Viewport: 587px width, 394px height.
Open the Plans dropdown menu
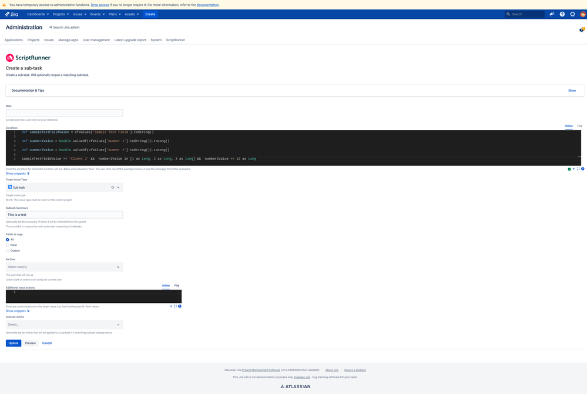click(115, 14)
